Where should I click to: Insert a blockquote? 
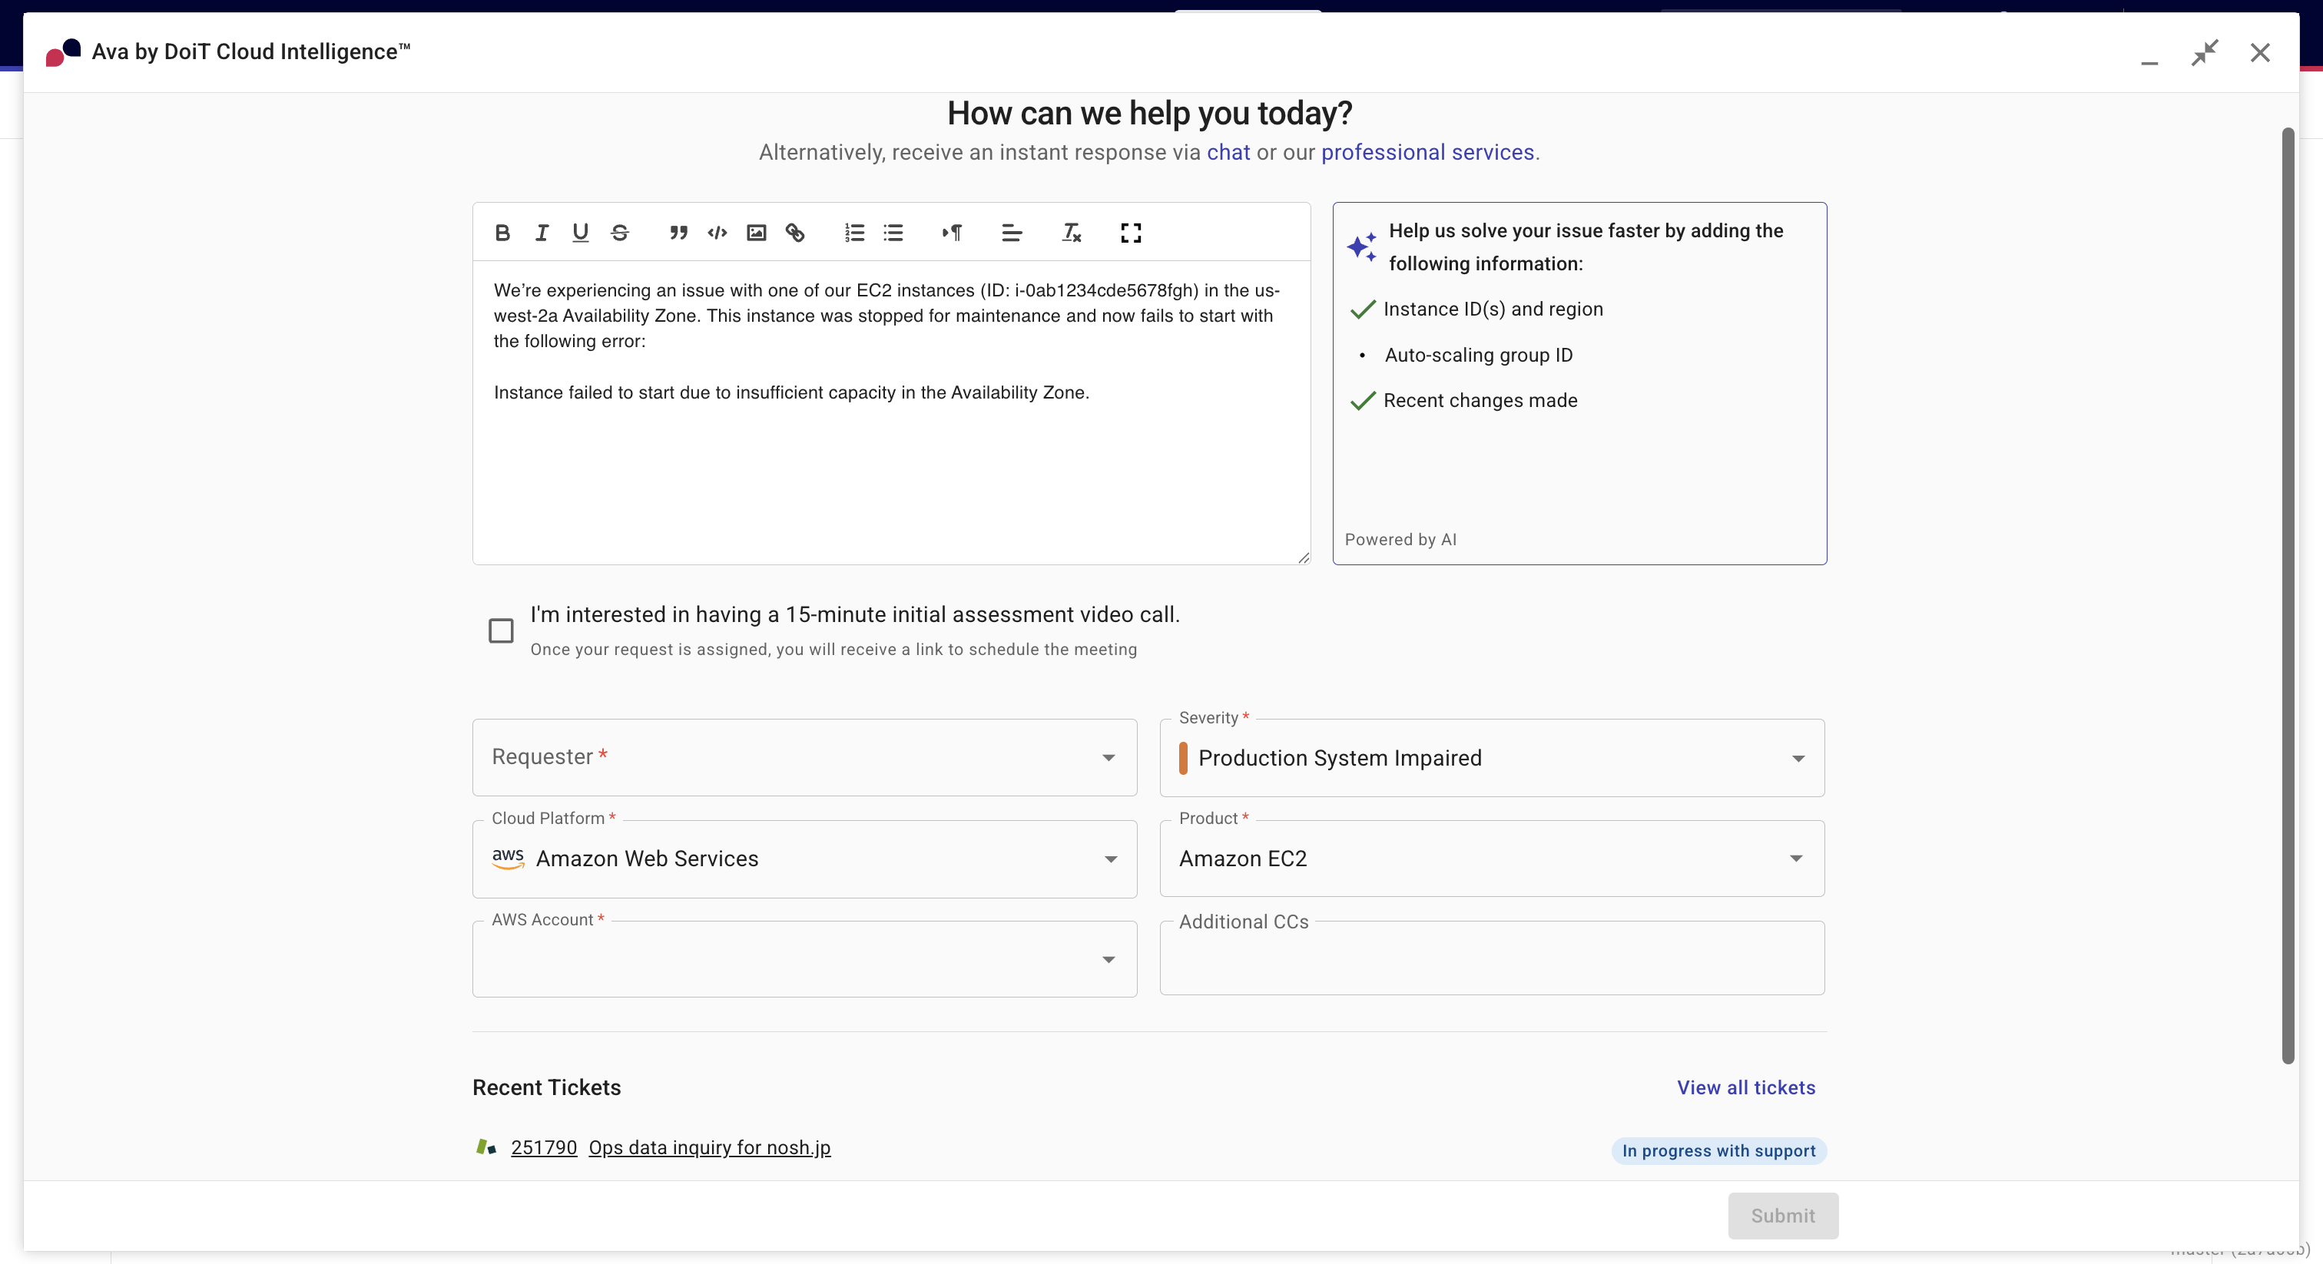tap(678, 233)
